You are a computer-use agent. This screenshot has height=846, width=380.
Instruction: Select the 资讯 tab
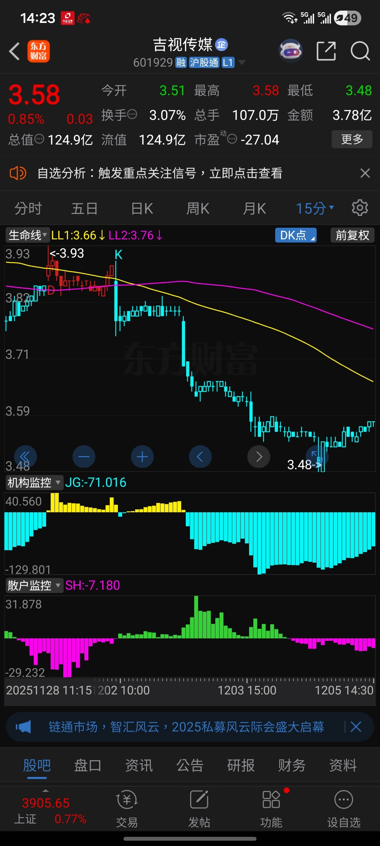(x=139, y=766)
